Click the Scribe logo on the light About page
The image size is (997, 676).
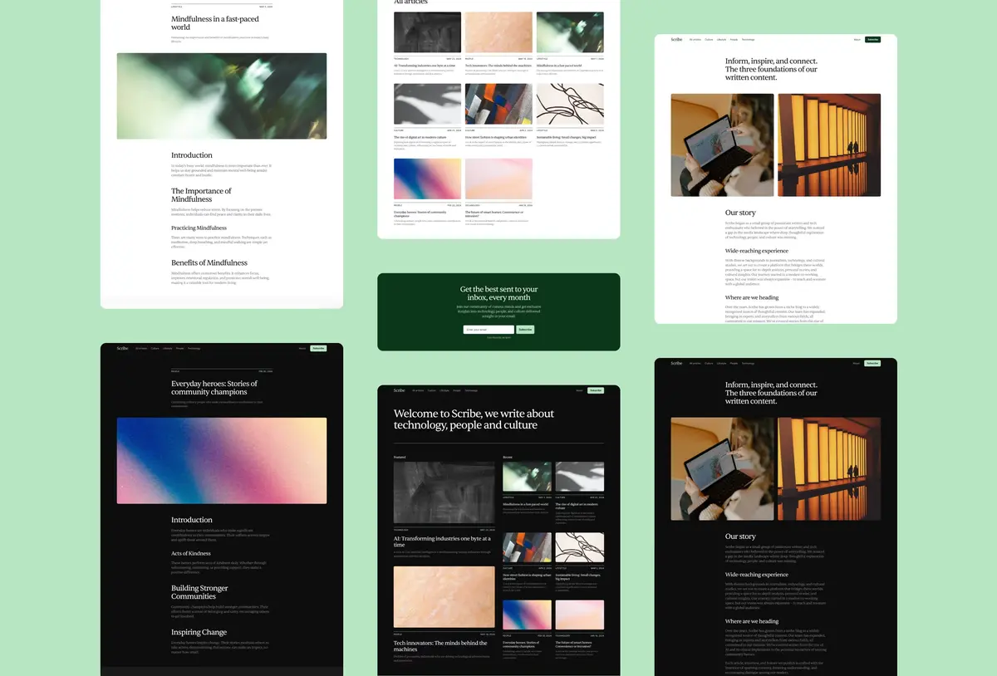pos(676,39)
